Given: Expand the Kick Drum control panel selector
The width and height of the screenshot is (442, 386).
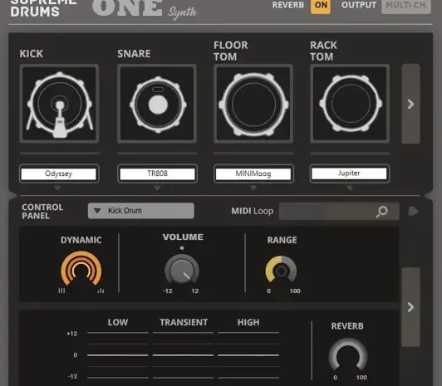Looking at the screenshot, I should [x=141, y=211].
